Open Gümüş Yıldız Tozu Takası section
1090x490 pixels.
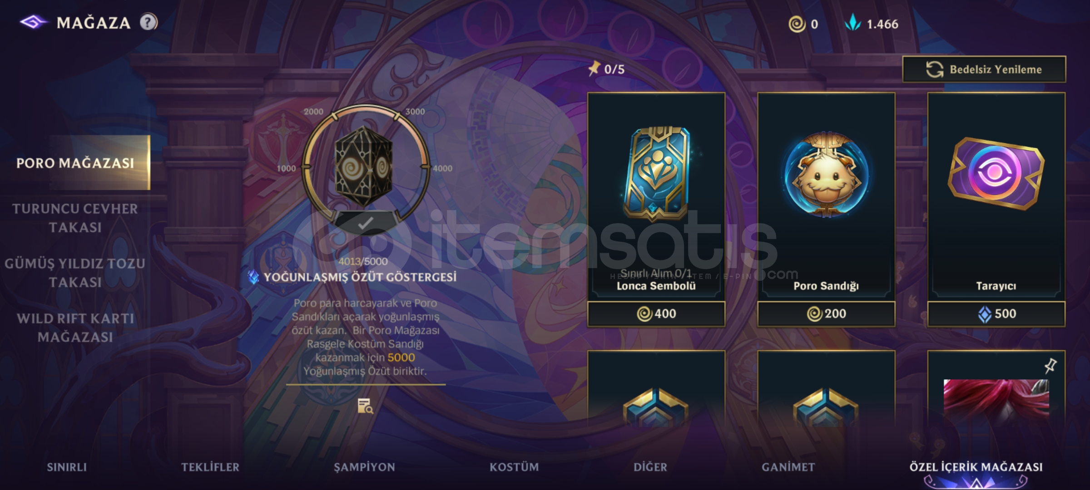[75, 273]
